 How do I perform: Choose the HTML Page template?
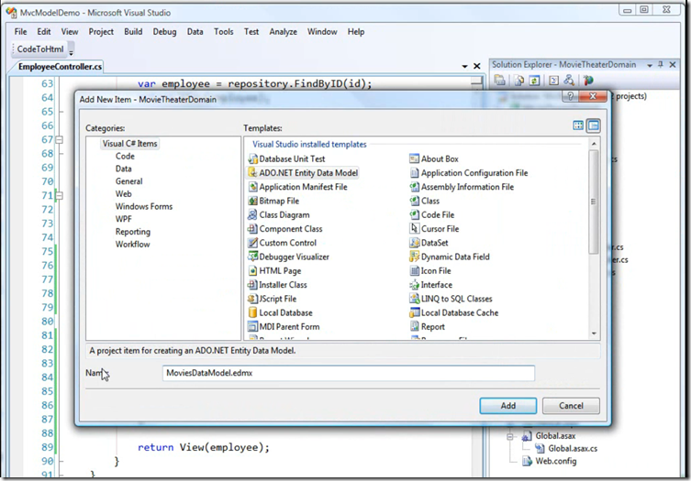point(274,271)
